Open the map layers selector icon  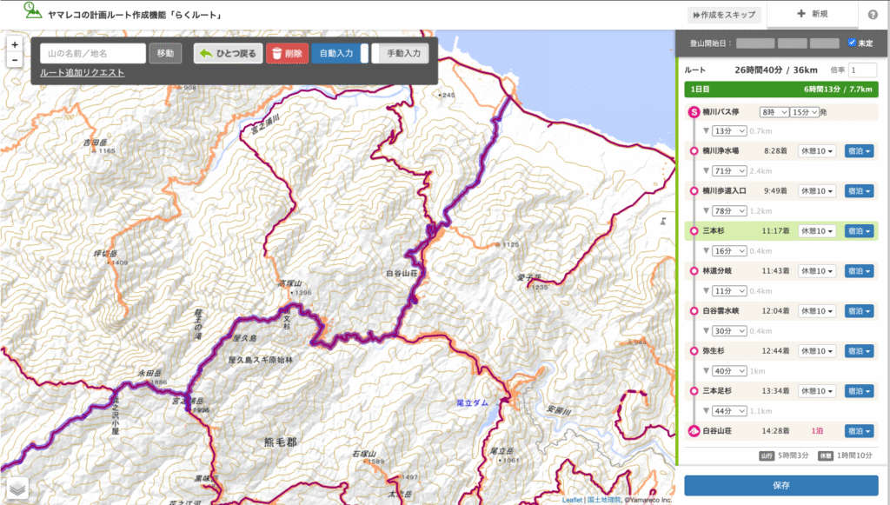tap(17, 488)
